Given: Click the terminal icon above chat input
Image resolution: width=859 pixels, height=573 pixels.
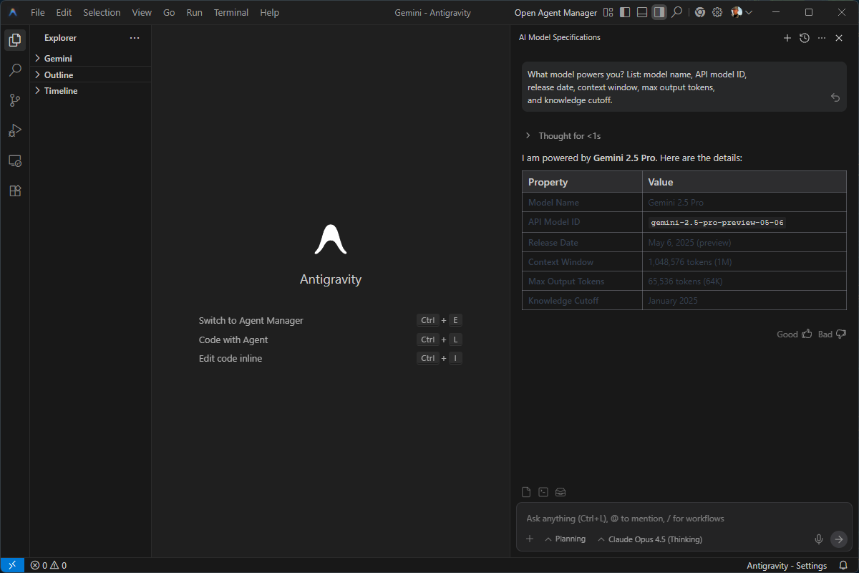Looking at the screenshot, I should [x=543, y=492].
